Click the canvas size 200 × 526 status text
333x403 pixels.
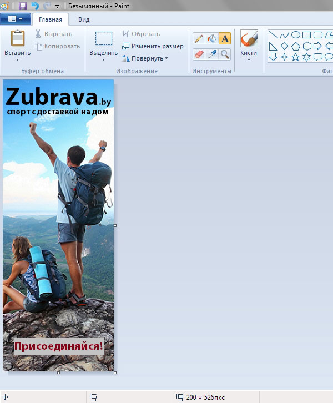point(205,397)
